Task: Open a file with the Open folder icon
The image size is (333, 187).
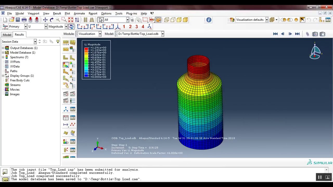Action: pos(11,20)
